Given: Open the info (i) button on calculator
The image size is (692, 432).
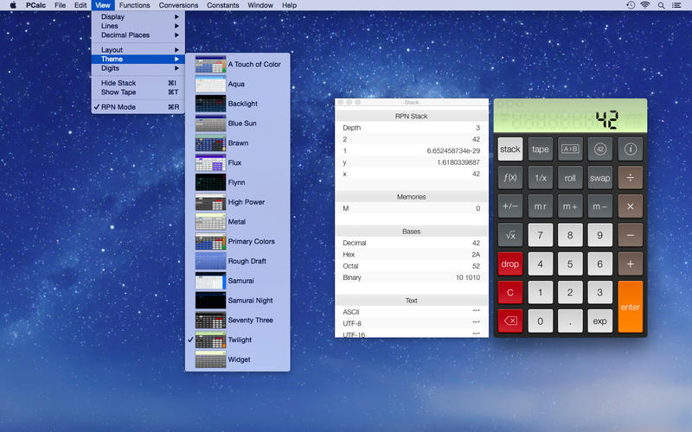Looking at the screenshot, I should pyautogui.click(x=631, y=149).
